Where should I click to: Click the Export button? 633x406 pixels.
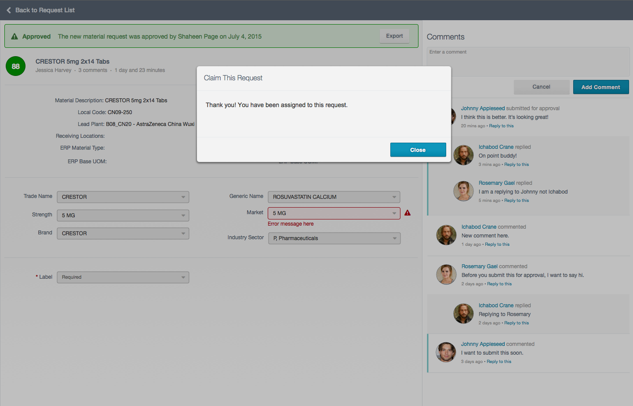[394, 36]
